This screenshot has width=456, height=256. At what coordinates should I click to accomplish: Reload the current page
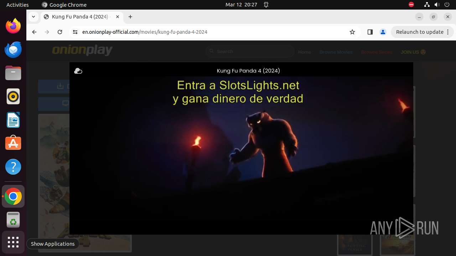[x=60, y=32]
